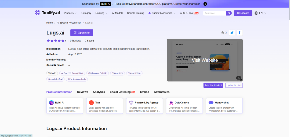Switch to the Reviews tab

click(x=82, y=92)
